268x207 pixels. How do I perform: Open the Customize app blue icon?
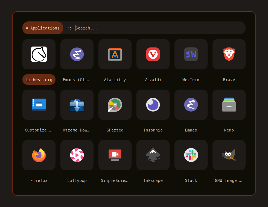tap(39, 105)
